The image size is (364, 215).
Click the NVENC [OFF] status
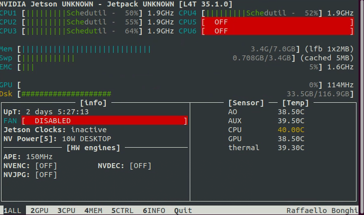tap(46, 166)
